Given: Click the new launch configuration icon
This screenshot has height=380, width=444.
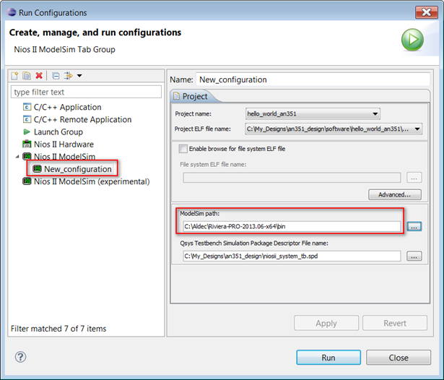Looking at the screenshot, I should click(14, 75).
